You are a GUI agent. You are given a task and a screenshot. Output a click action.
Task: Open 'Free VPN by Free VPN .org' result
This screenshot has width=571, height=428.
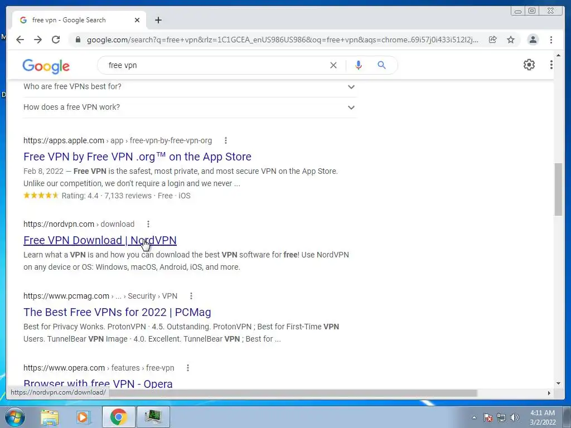[137, 157]
